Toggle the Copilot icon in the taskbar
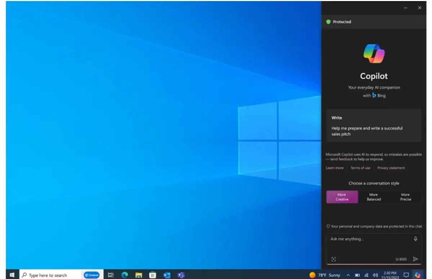Viewport: 432px width, 279px height. (x=418, y=275)
